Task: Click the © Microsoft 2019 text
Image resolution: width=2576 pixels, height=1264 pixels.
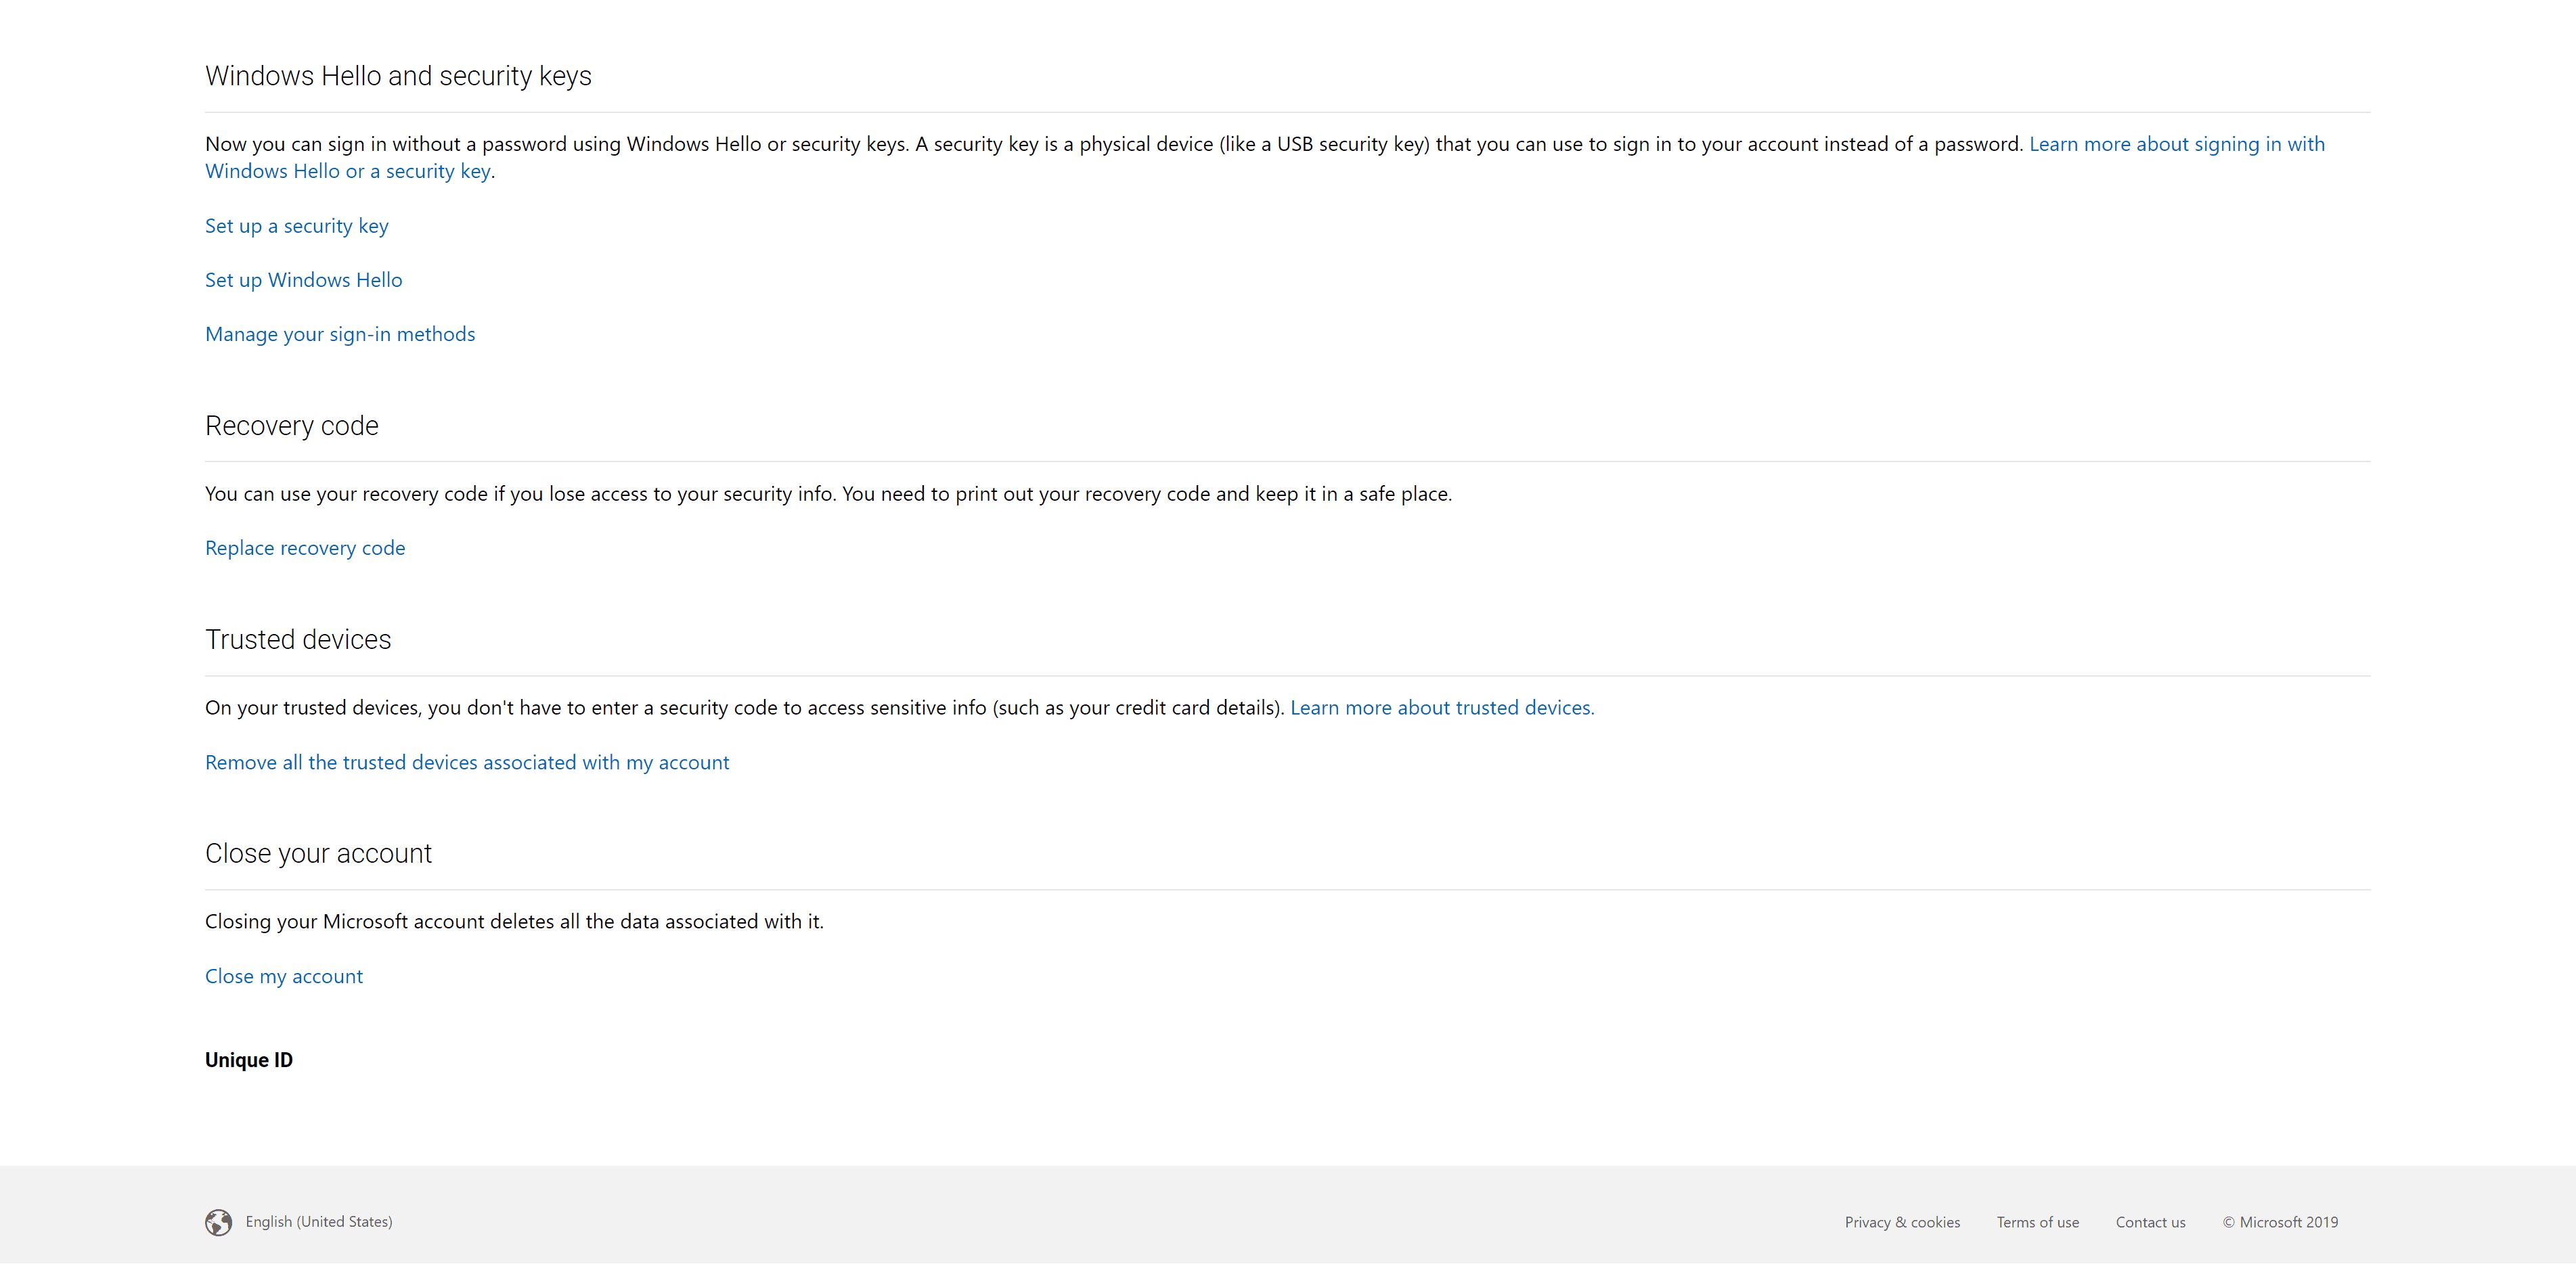Action: click(2280, 1222)
